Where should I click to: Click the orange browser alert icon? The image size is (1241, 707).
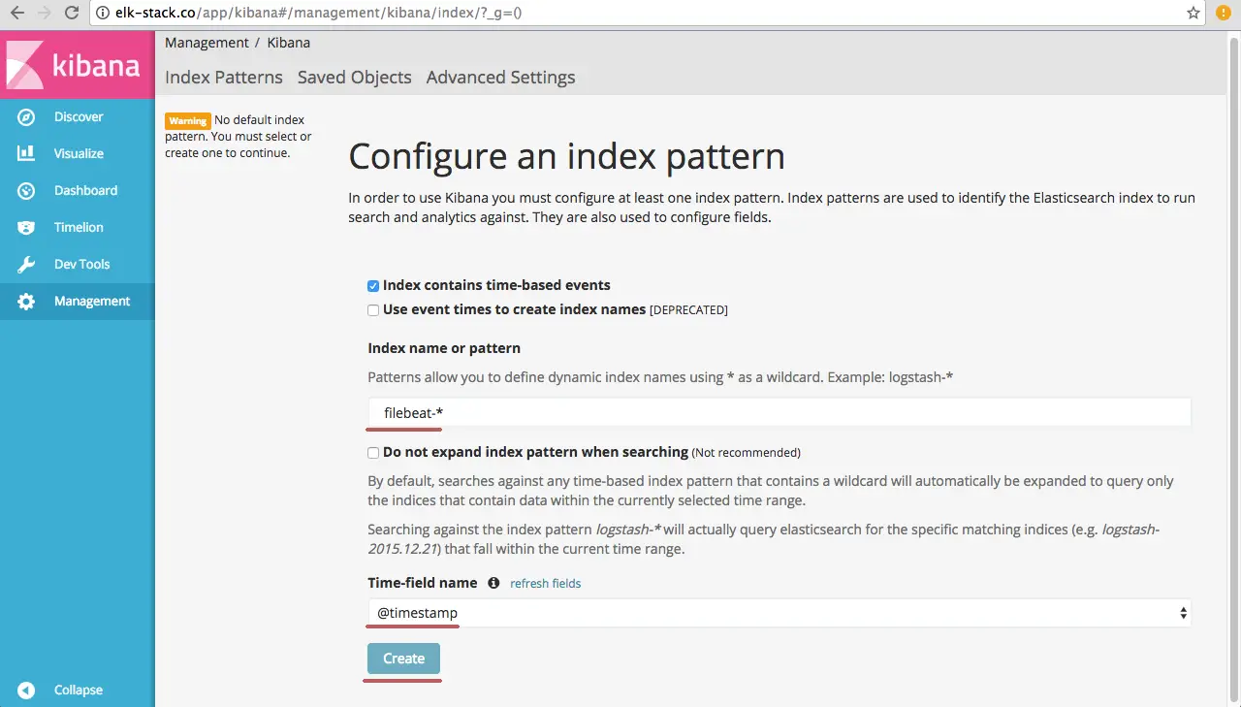tap(1224, 14)
